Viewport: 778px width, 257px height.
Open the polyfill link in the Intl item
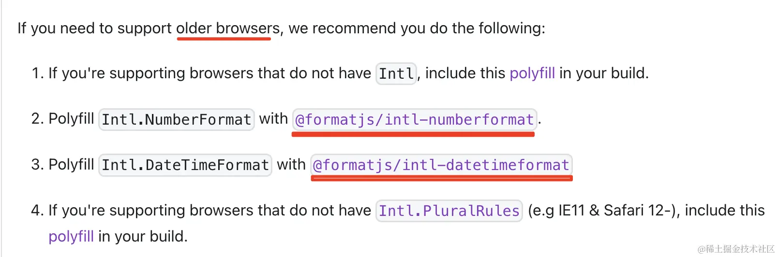532,73
